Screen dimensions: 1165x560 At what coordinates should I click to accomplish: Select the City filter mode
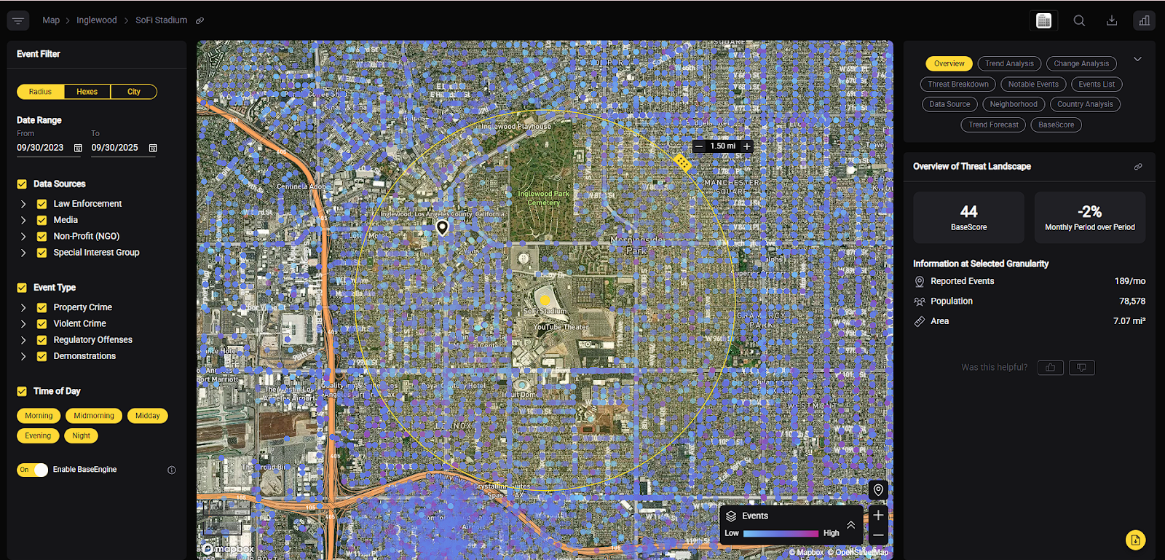134,92
